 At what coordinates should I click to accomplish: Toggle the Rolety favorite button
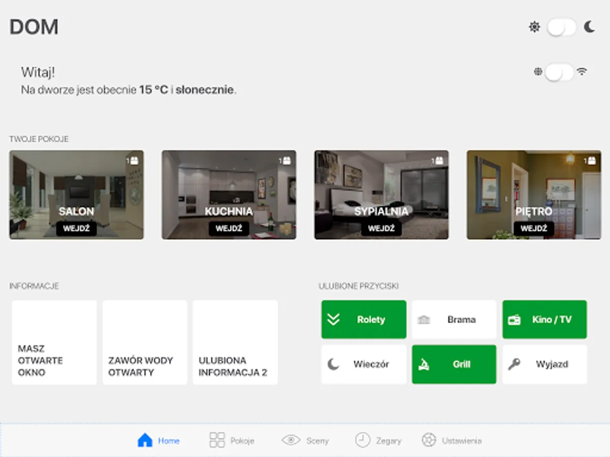click(364, 319)
